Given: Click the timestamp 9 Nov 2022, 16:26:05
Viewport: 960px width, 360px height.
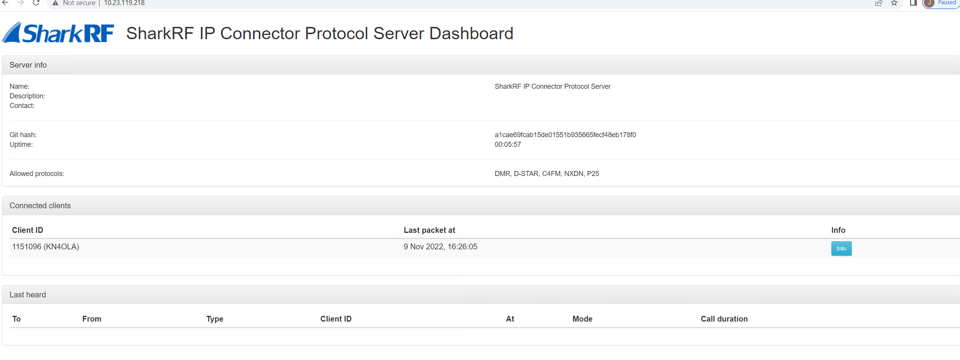Looking at the screenshot, I should click(441, 247).
